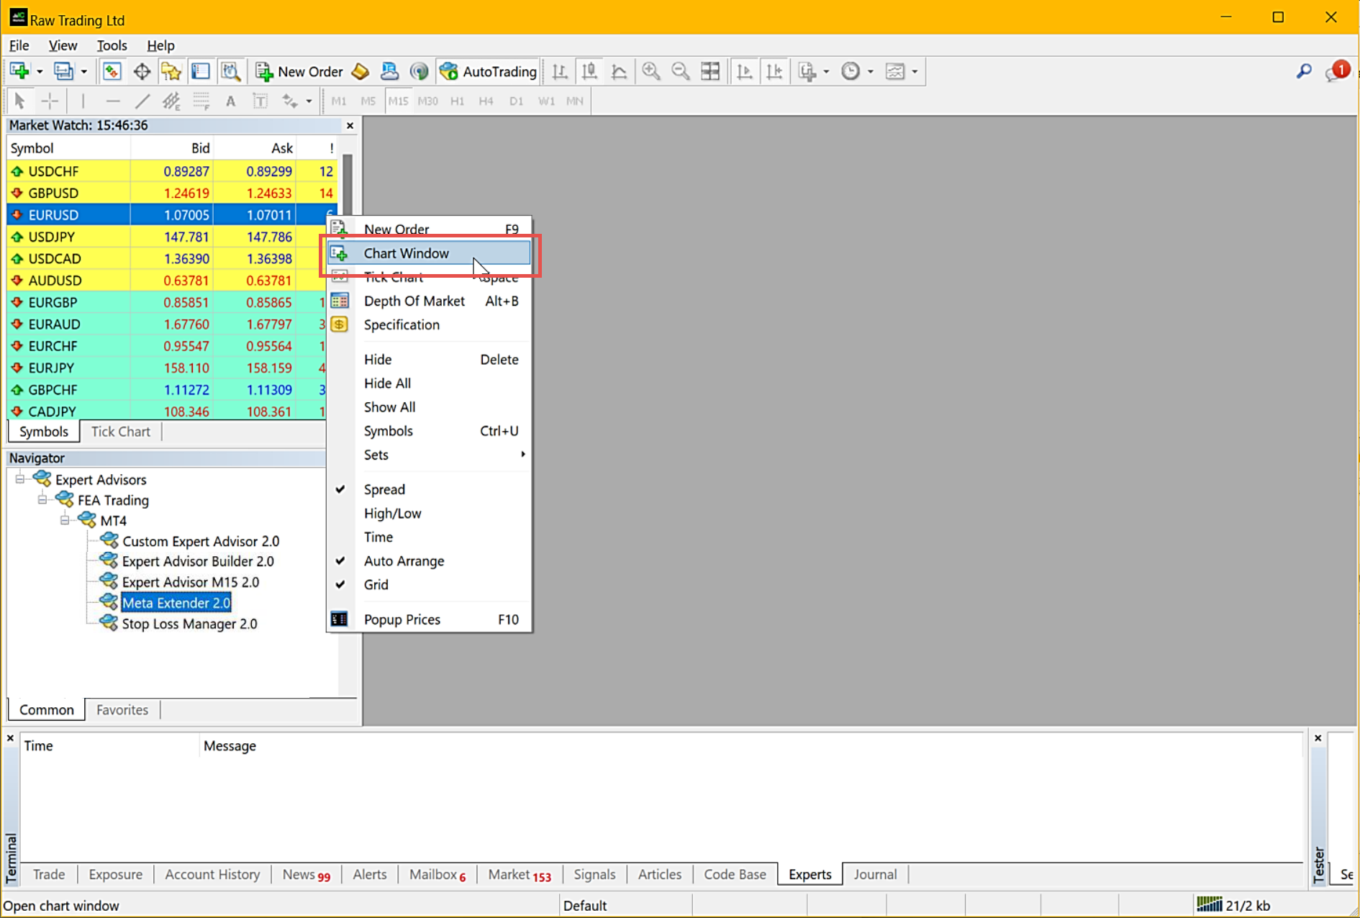
Task: Expand the Sets submenu
Action: [429, 455]
